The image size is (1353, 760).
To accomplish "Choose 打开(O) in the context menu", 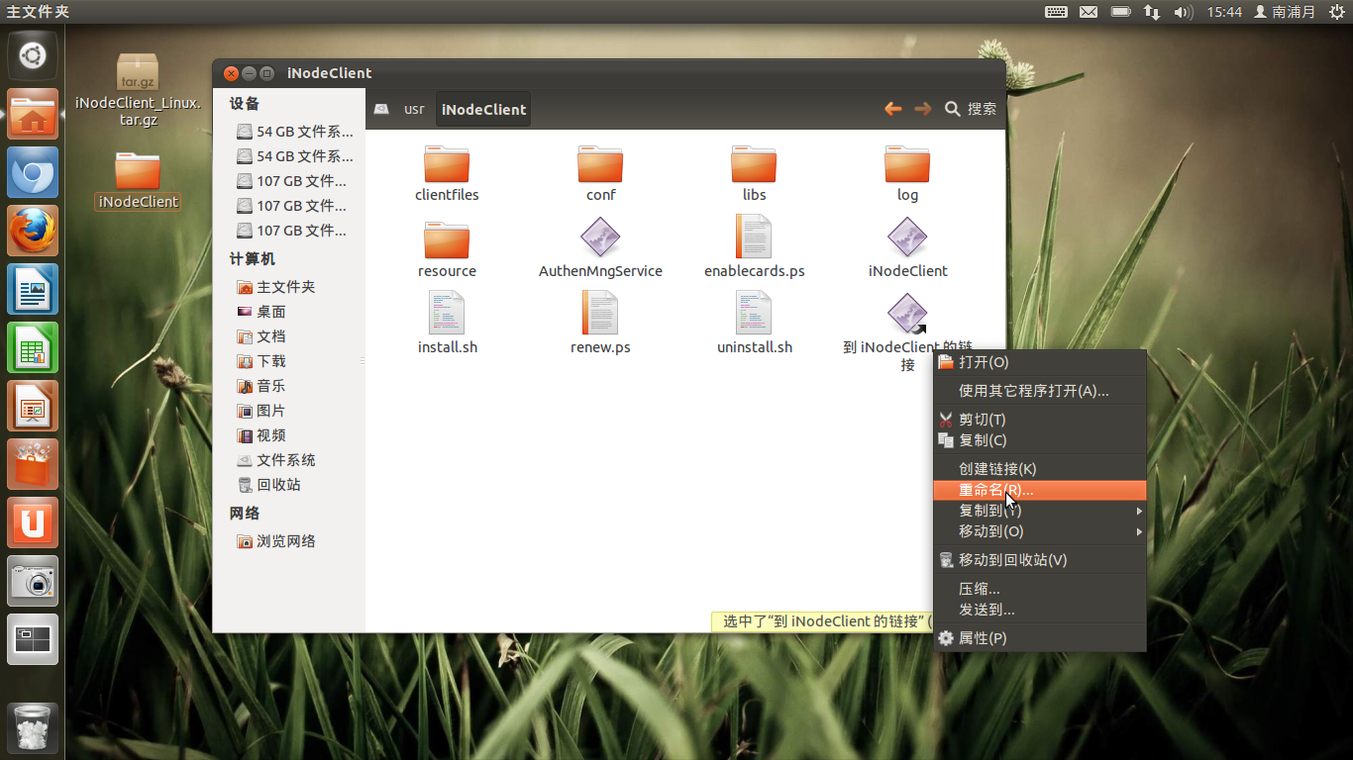I will (x=1040, y=362).
